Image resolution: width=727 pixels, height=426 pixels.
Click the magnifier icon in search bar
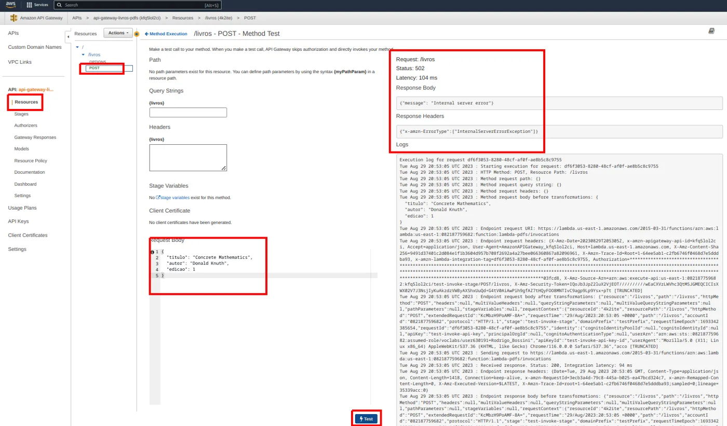click(x=60, y=5)
